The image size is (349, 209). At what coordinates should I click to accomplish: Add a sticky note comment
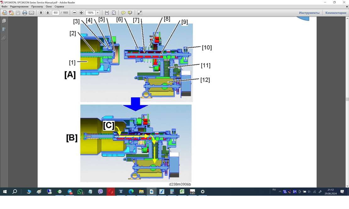tap(123, 13)
